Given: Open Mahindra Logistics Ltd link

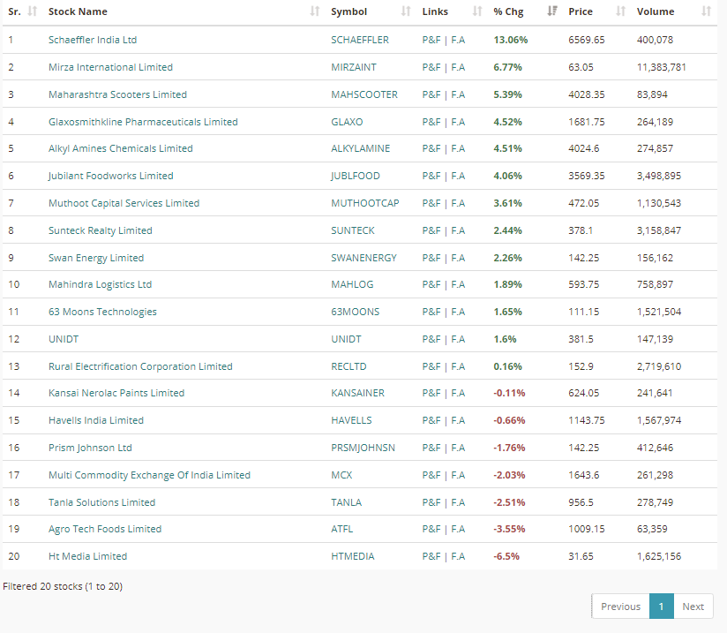Looking at the screenshot, I should 101,284.
